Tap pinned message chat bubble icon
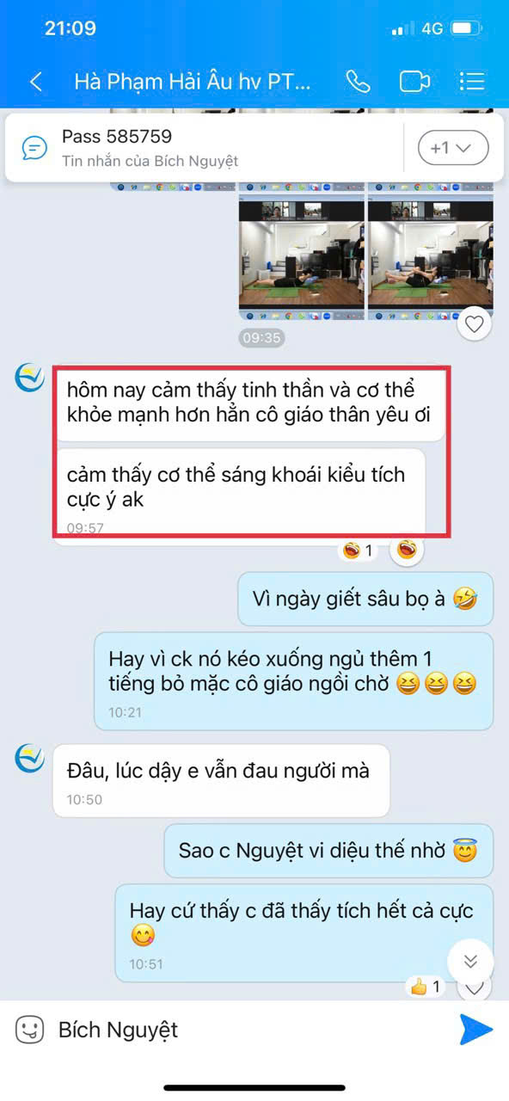Screen dimensions: 509x1101 click(34, 148)
